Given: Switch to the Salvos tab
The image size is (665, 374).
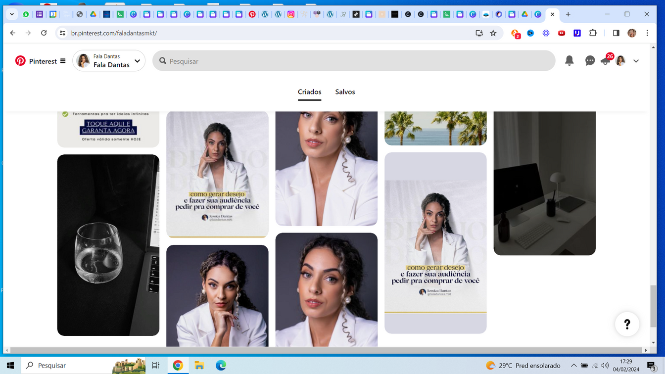Looking at the screenshot, I should point(345,92).
